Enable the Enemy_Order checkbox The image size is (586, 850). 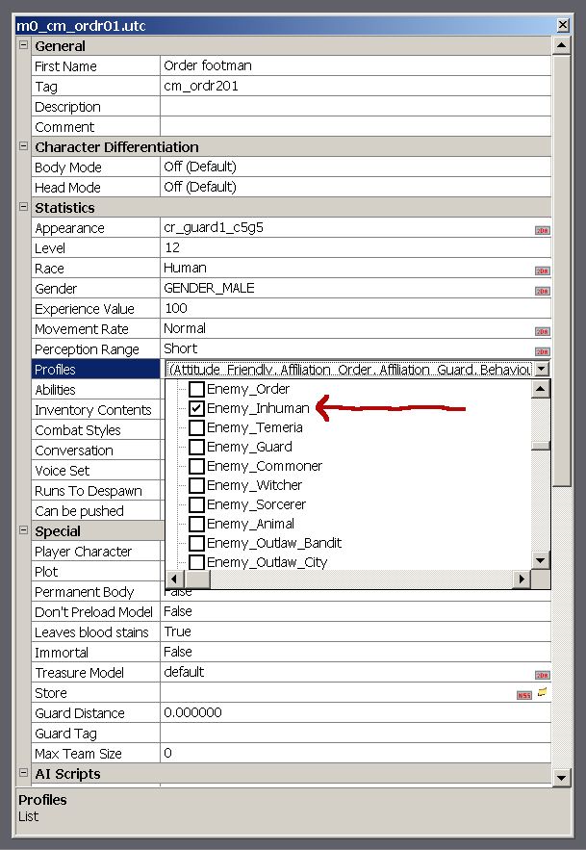(x=196, y=389)
